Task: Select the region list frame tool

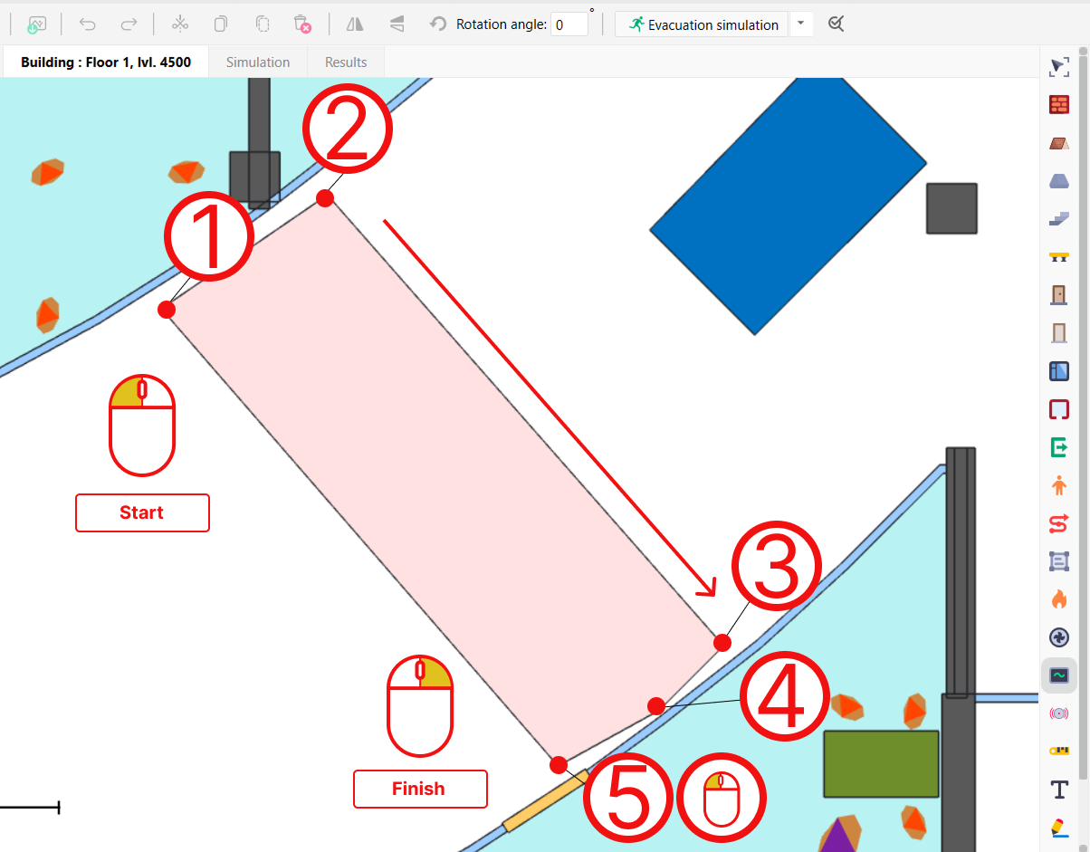Action: click(1059, 561)
